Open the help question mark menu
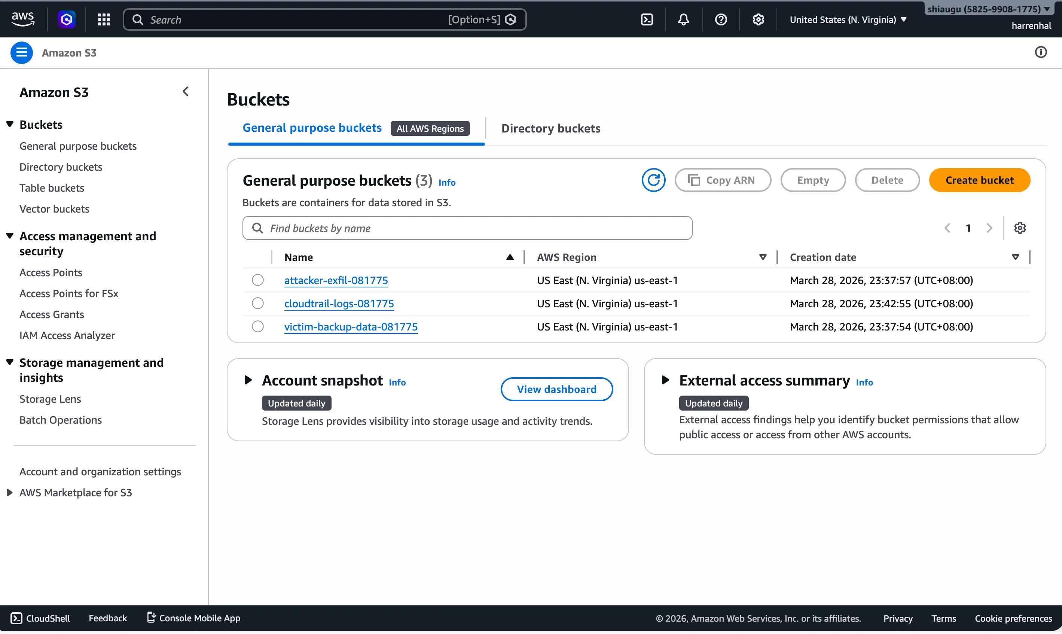 721,19
